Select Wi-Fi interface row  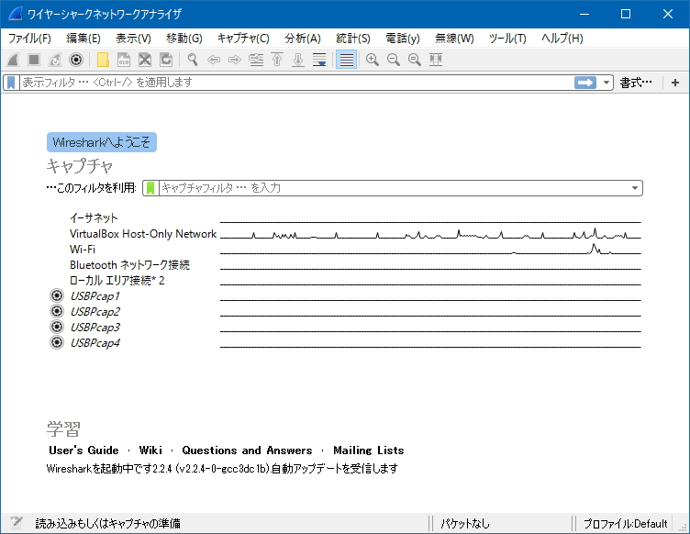[345, 249]
